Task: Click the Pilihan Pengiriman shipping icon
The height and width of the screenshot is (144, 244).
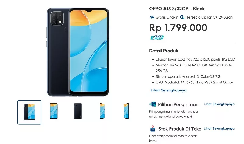Action: click(153, 104)
